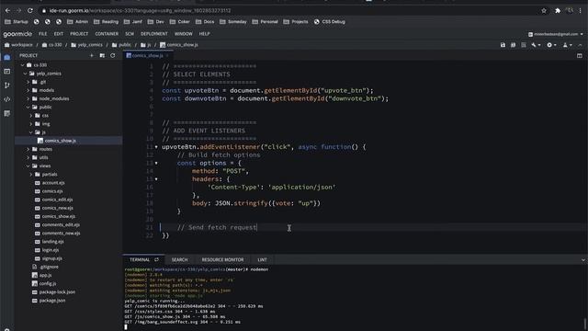Viewport: 588px width, 331px height.
Task: Open the browser extensions puzzle icon
Action: point(558,11)
